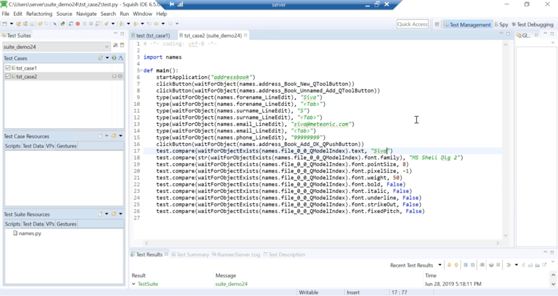
Task: Maximize the editor area icon
Action: coord(508,34)
